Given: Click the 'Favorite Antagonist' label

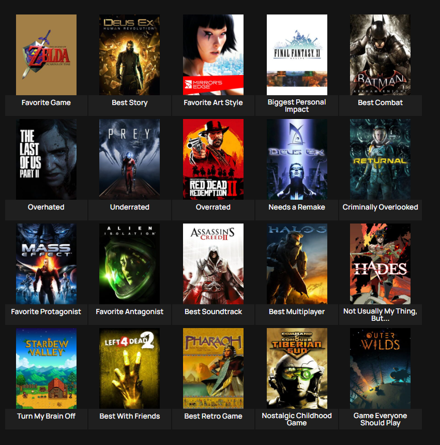Looking at the screenshot, I should pos(130,311).
